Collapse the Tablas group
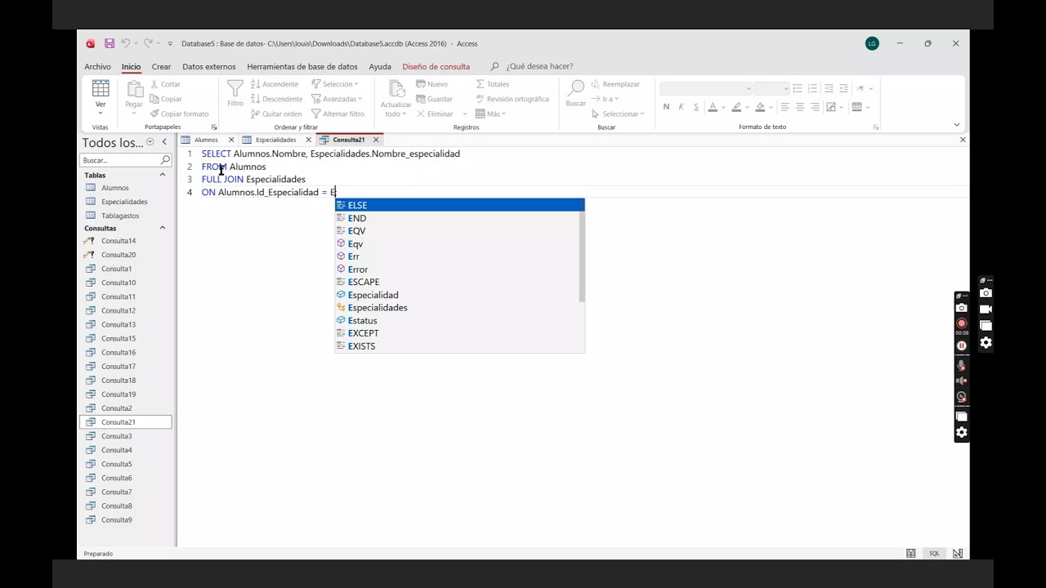Screen dimensions: 1046x588 [x=162, y=175]
